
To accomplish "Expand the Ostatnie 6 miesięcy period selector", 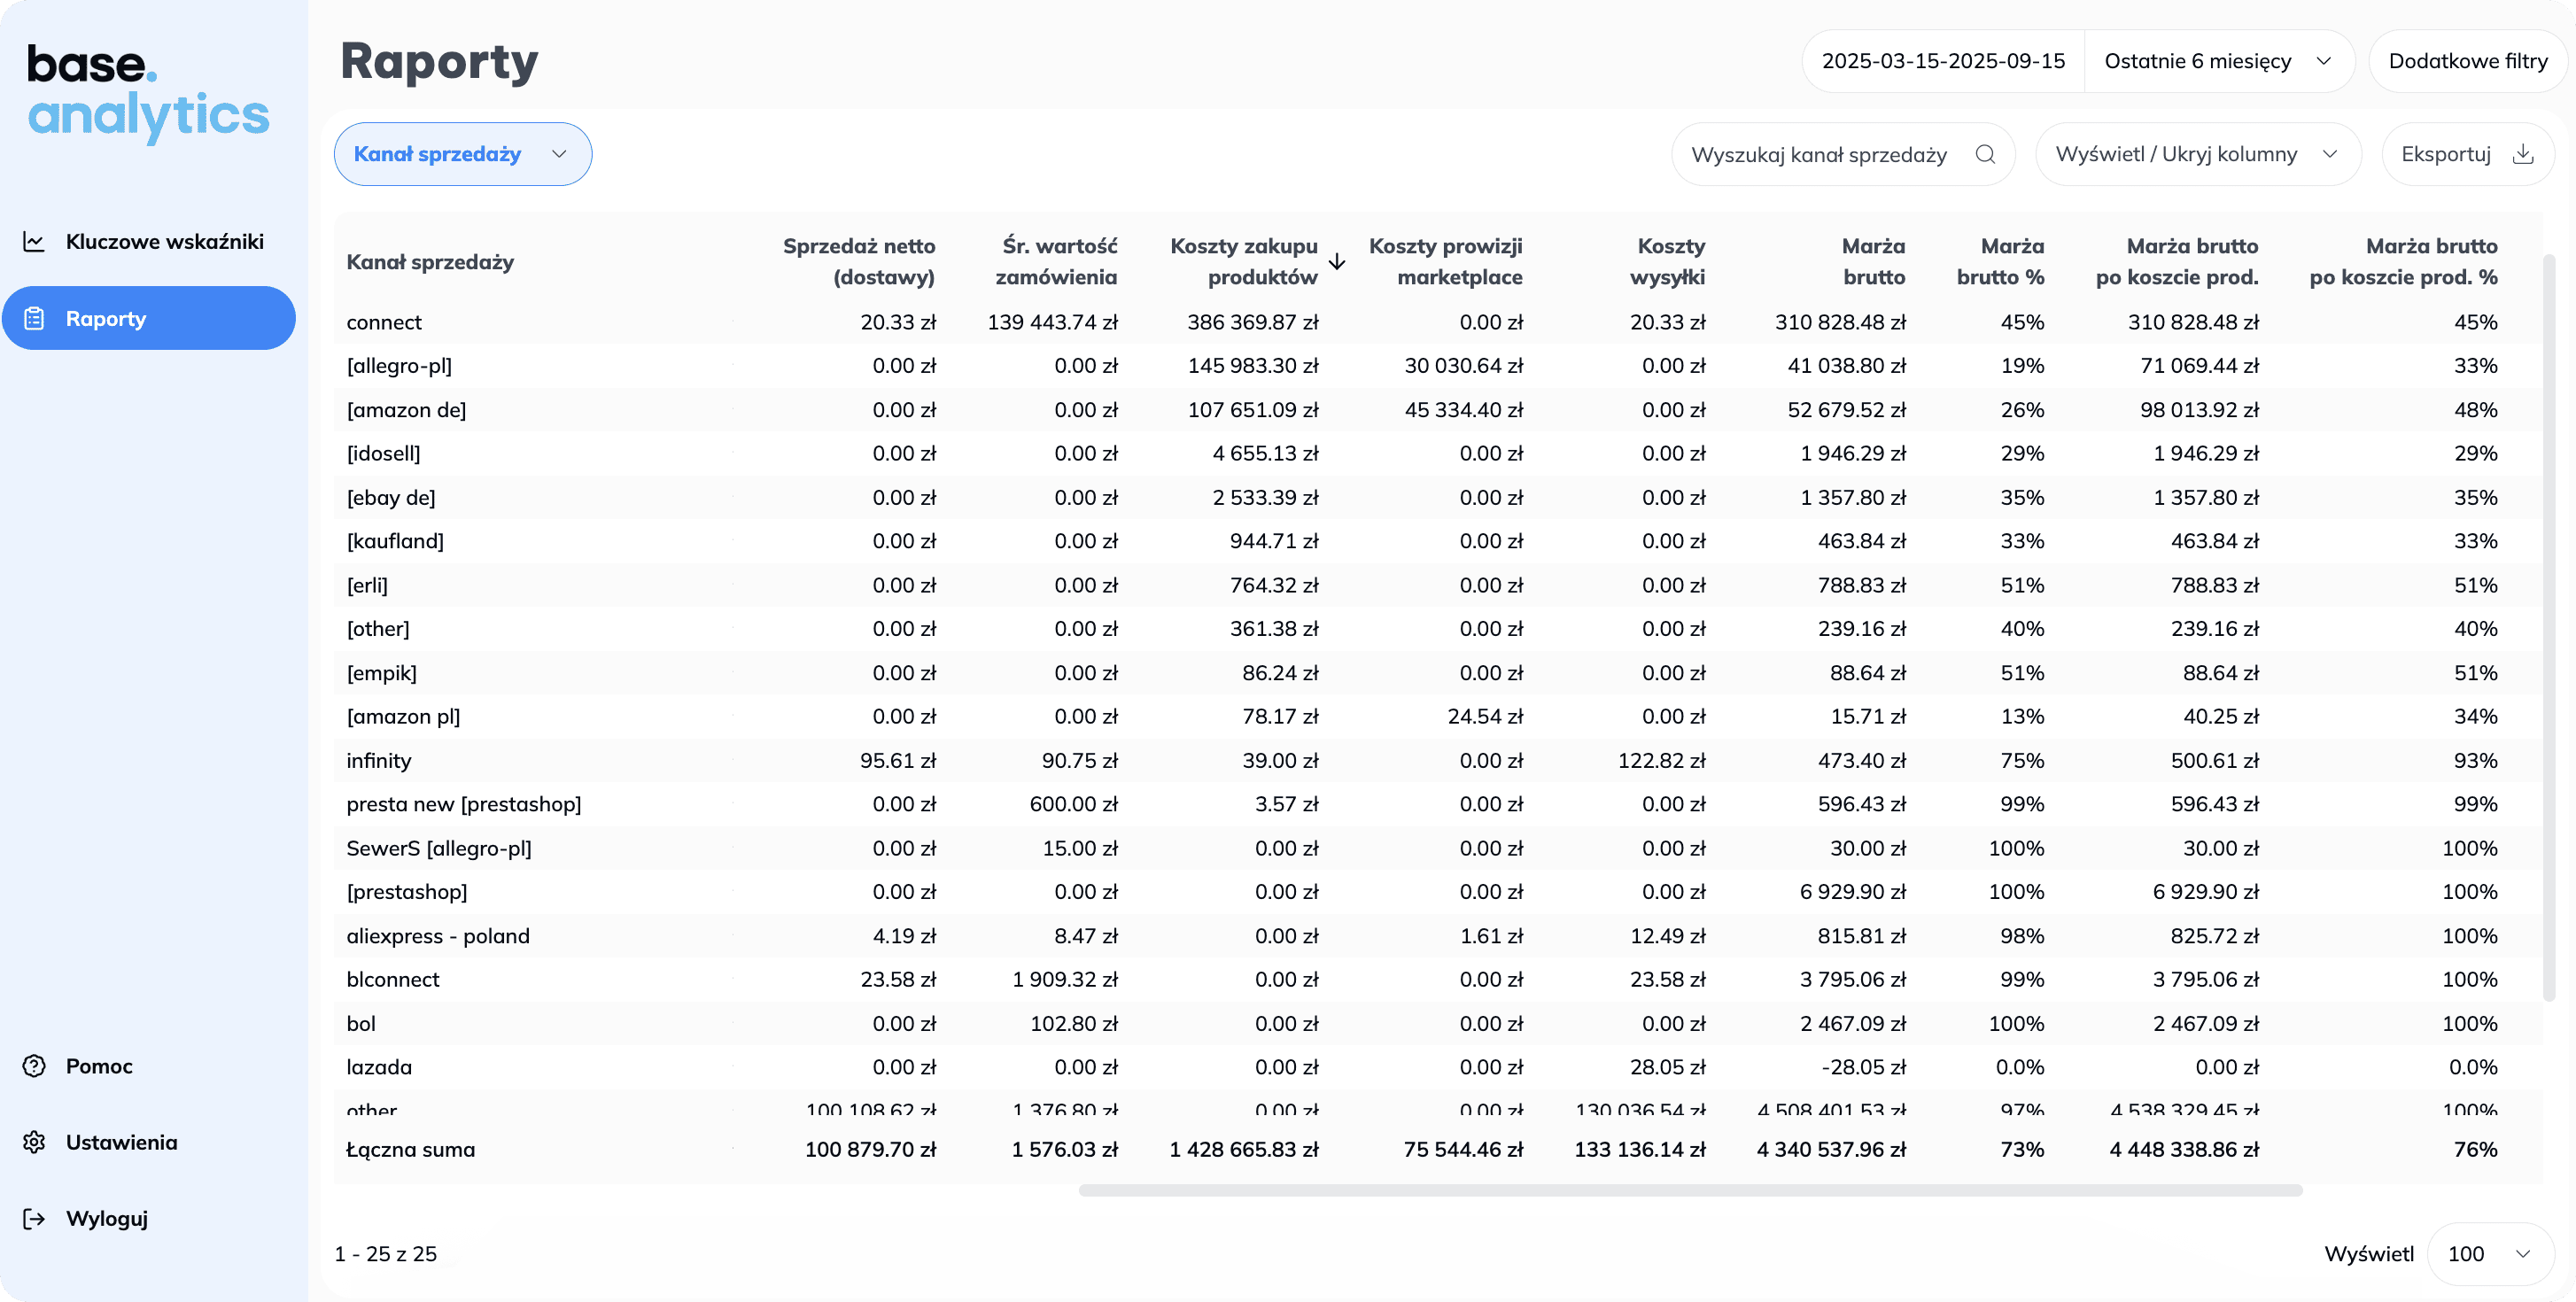I will click(2217, 61).
